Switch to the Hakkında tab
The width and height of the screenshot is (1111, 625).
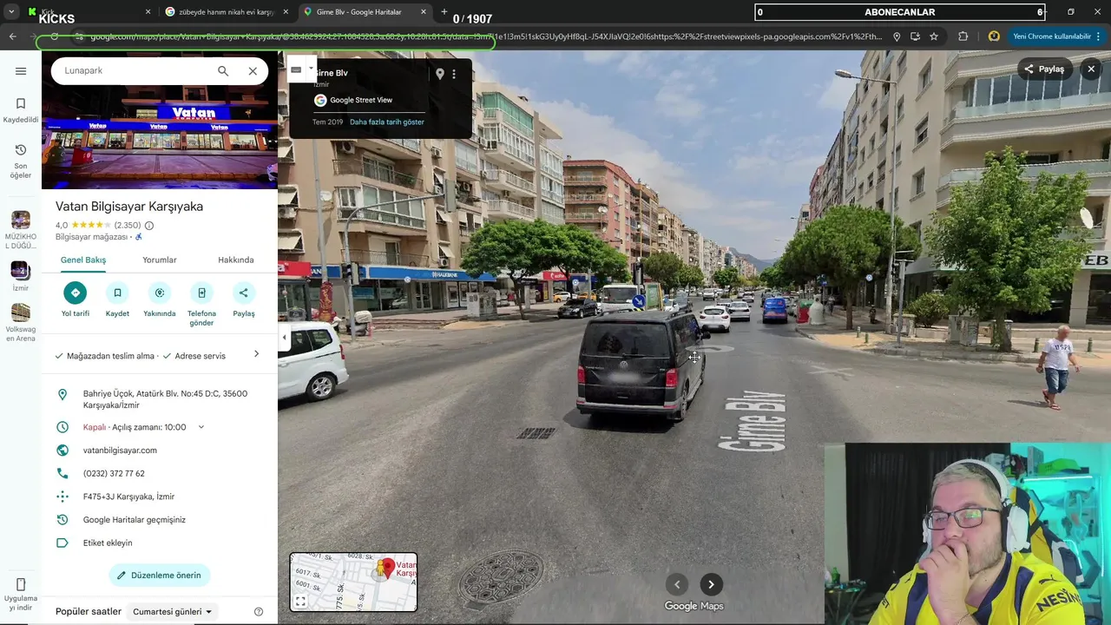236,260
